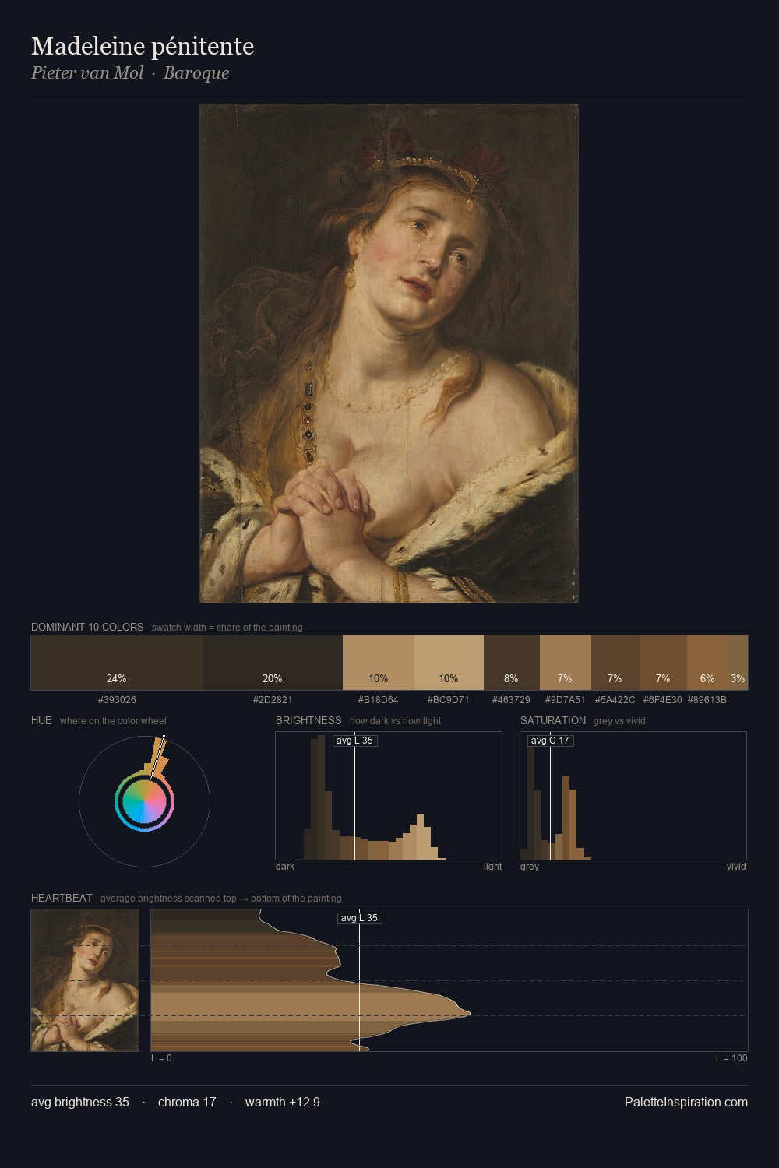Viewport: 779px width, 1168px height.
Task: Click the hex label #463729
Action: pyautogui.click(x=511, y=700)
